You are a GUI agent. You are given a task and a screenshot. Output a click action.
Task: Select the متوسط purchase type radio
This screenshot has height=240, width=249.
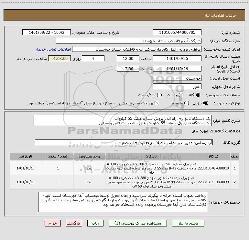pos(187,103)
